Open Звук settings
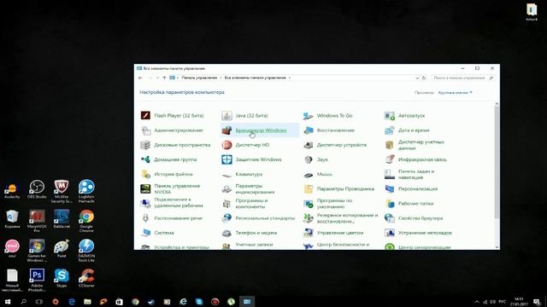 (315, 159)
